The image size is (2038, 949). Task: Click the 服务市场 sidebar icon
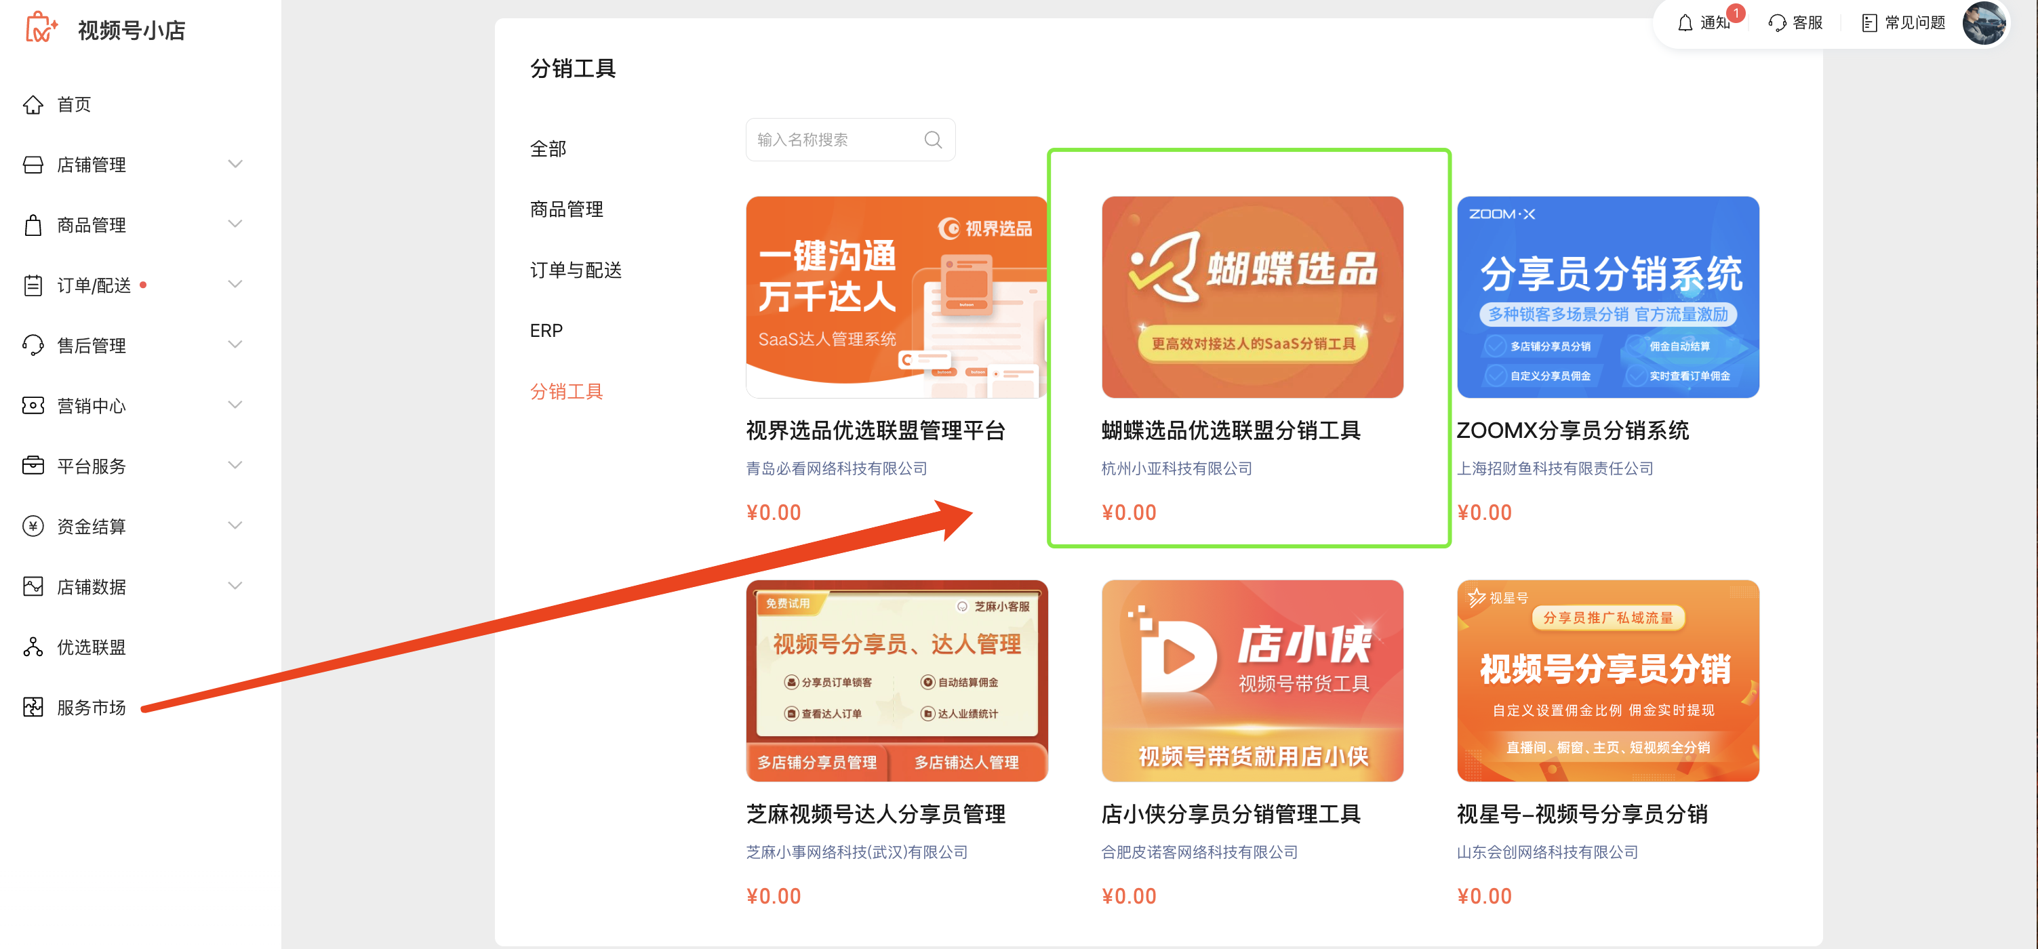(x=33, y=707)
